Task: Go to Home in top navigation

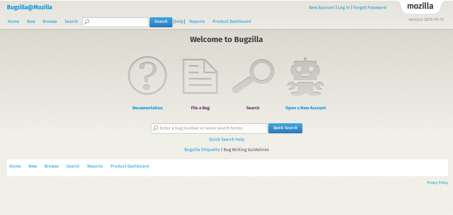Action: (13, 22)
